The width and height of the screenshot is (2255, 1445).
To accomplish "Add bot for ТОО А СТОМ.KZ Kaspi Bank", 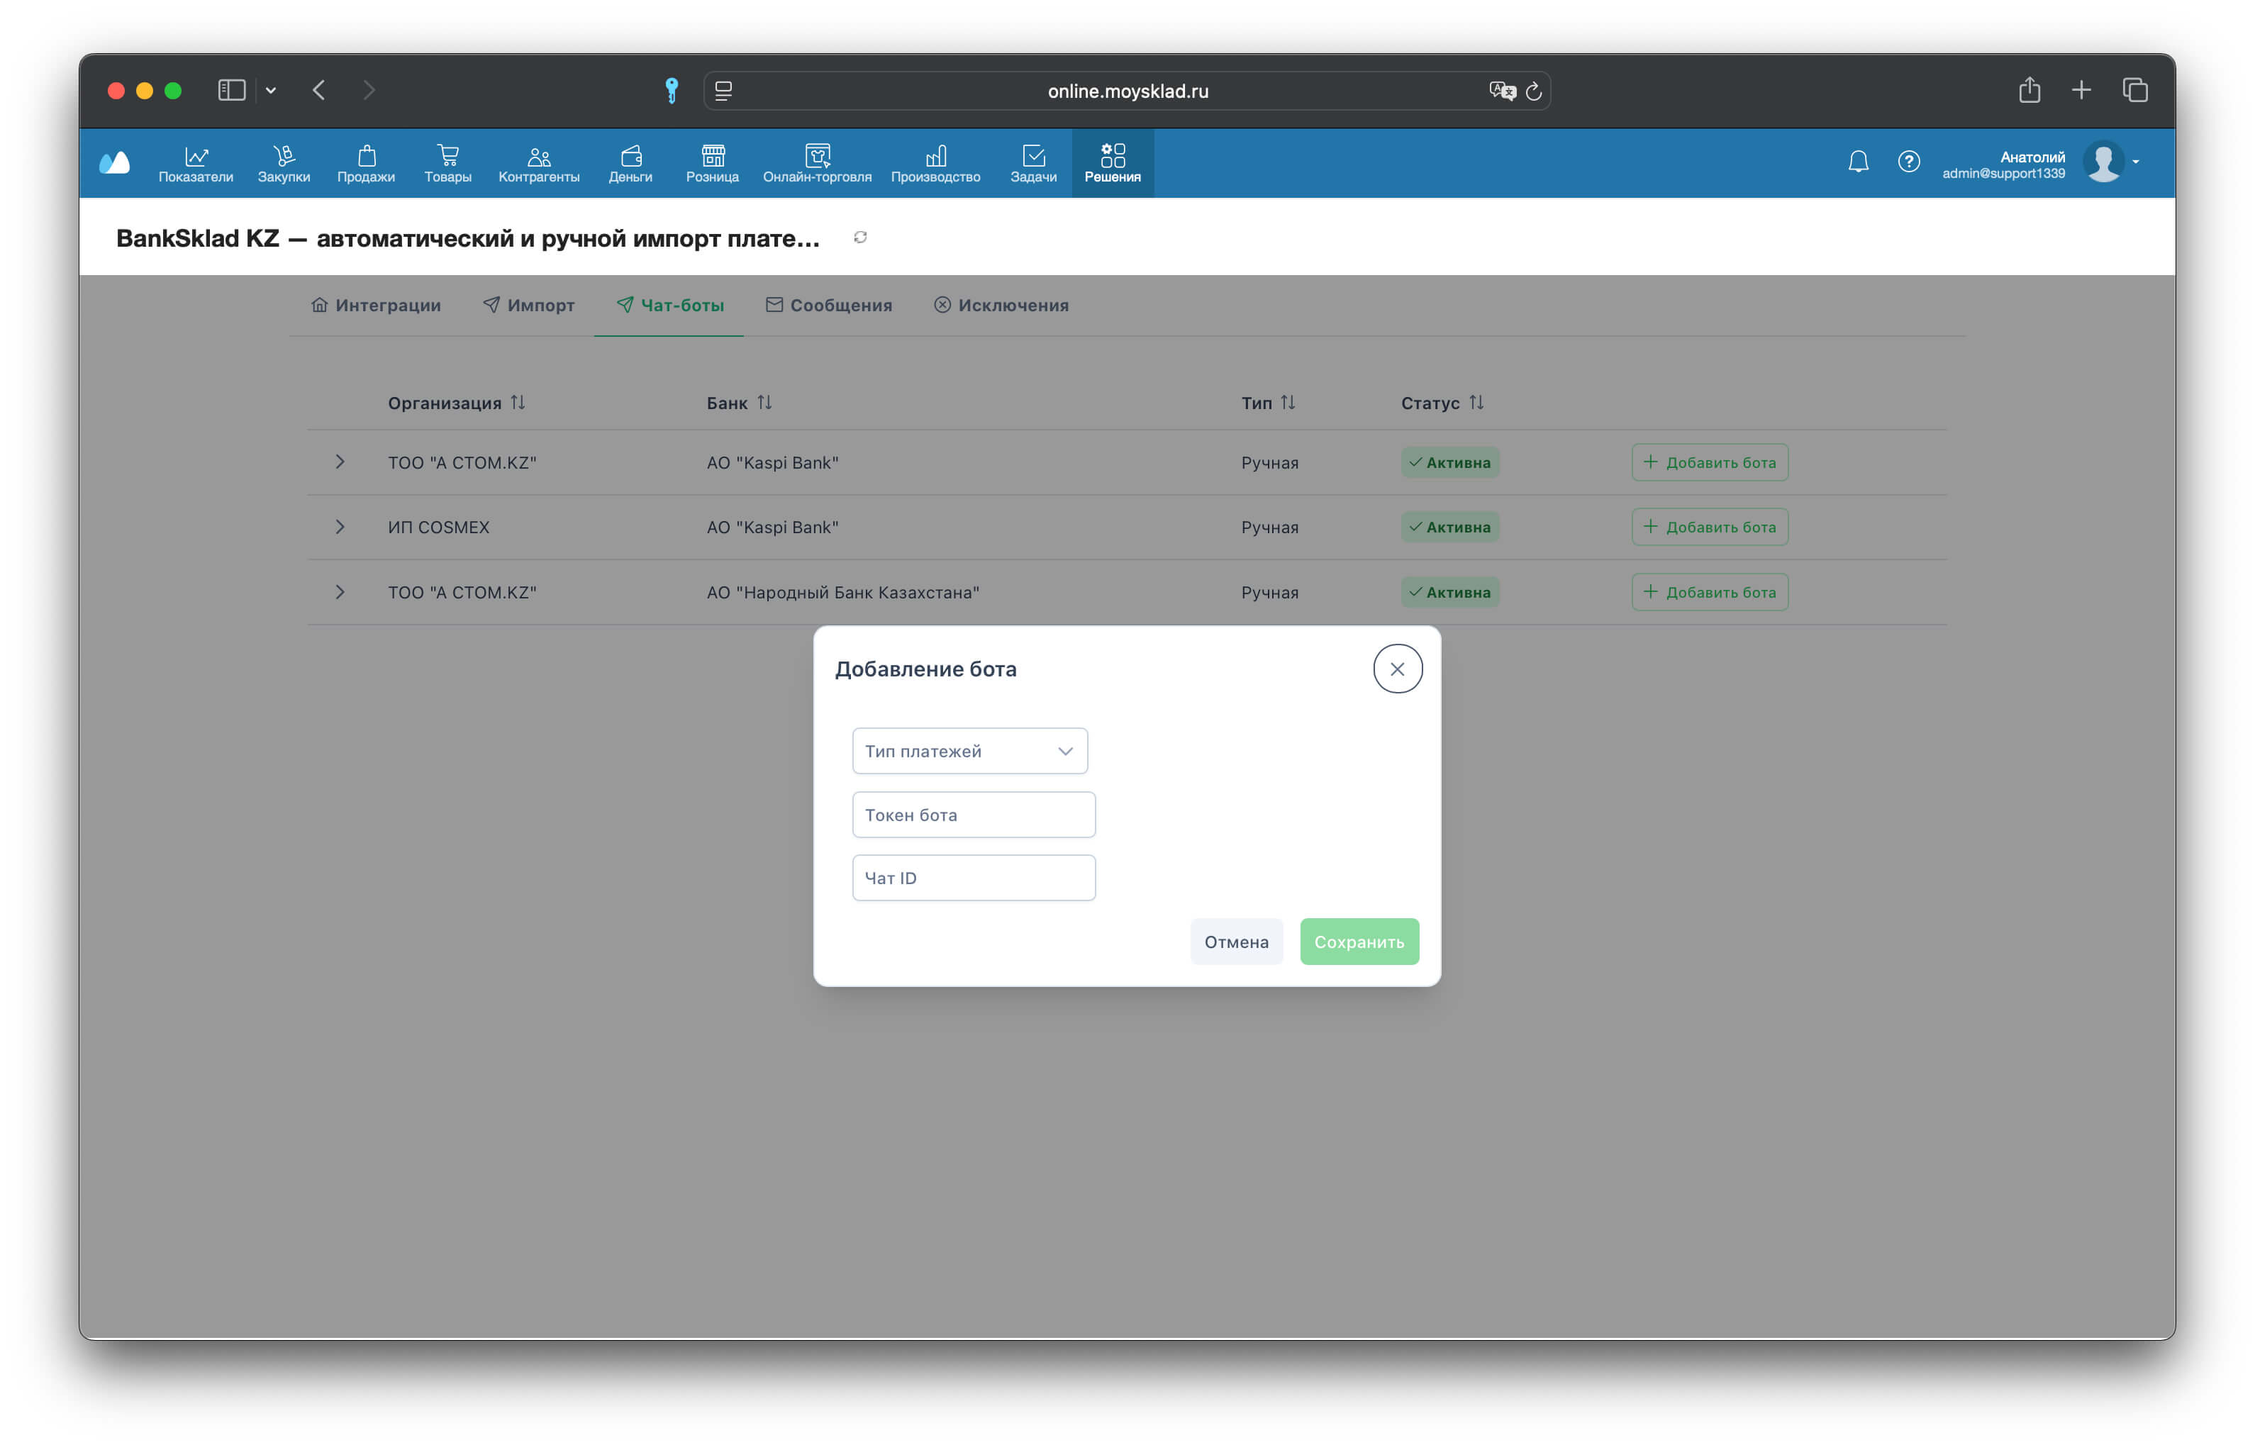I will [1709, 462].
